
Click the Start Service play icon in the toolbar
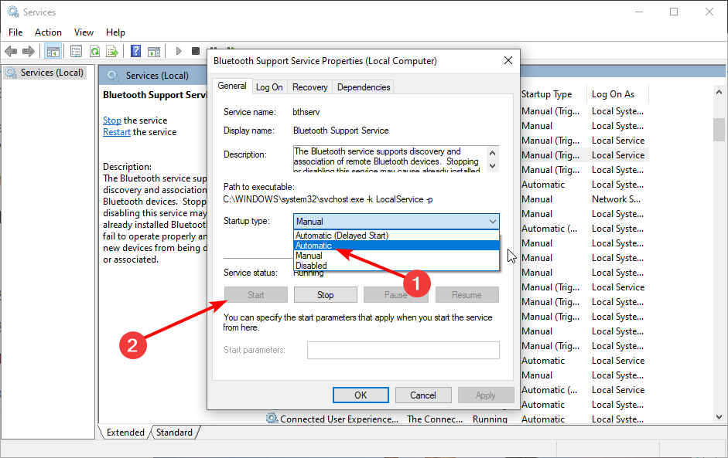point(178,51)
